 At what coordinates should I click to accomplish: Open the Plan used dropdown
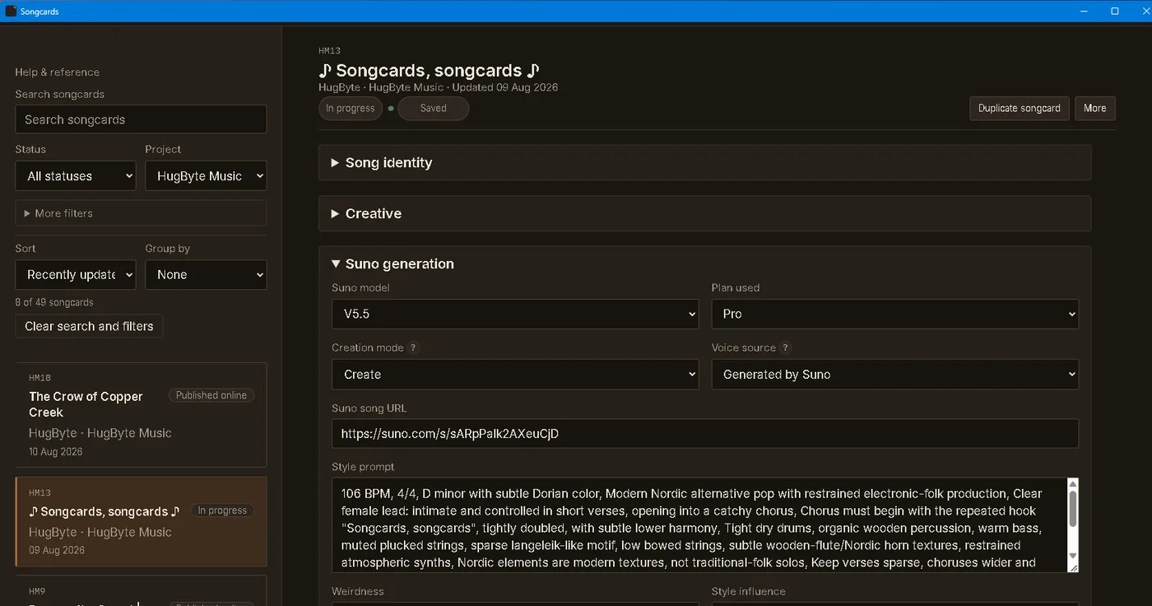pos(894,314)
